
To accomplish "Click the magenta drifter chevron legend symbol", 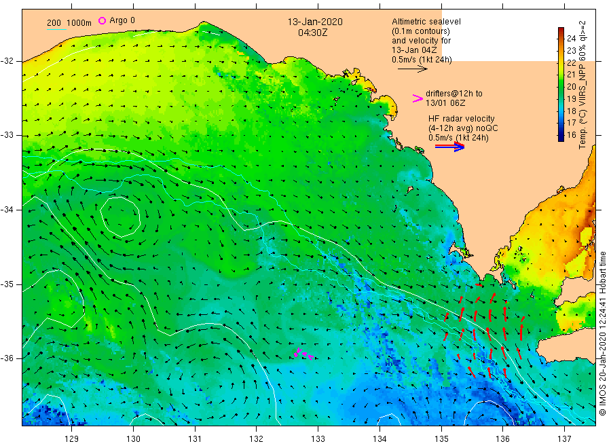I will pyautogui.click(x=418, y=98).
